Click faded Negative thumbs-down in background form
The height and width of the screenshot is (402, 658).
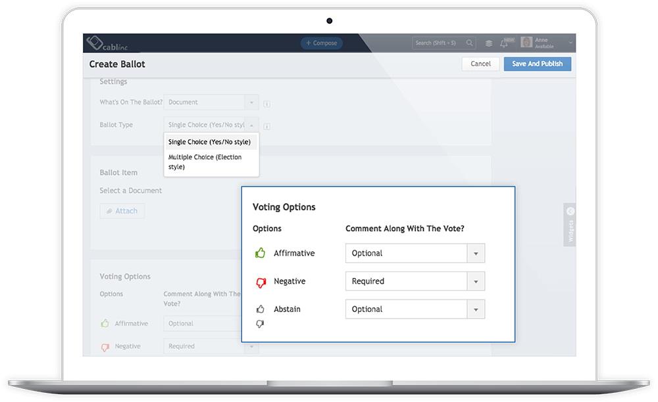coord(105,347)
